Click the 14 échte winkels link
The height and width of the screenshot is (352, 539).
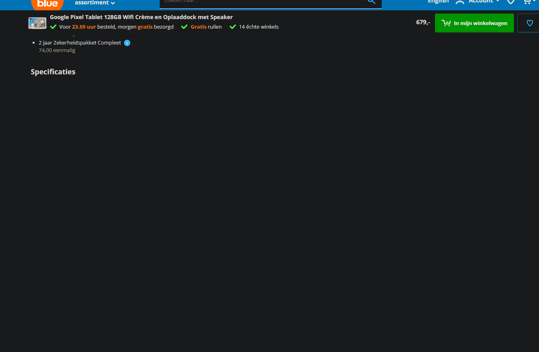coord(259,27)
